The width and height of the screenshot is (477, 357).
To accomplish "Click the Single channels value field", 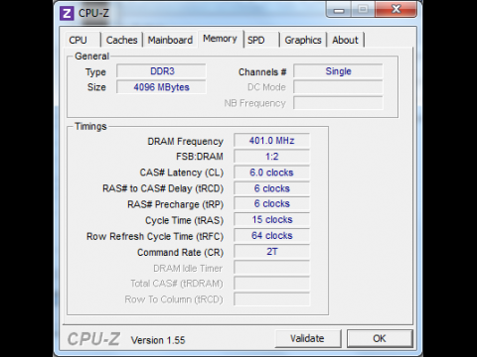I will [338, 71].
